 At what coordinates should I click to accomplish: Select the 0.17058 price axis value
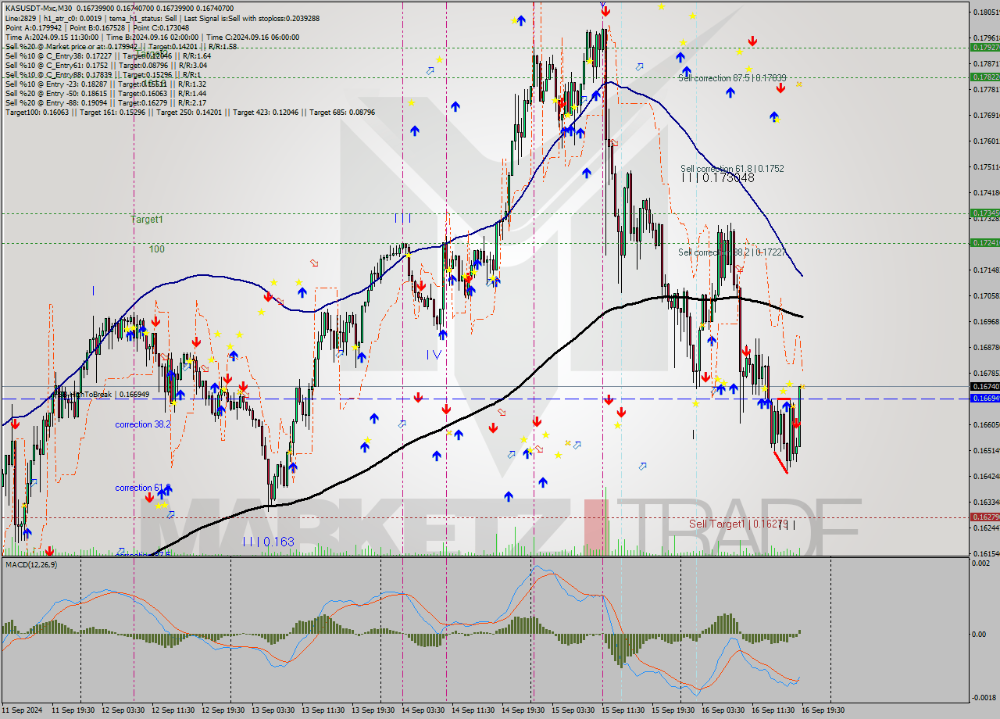(986, 295)
